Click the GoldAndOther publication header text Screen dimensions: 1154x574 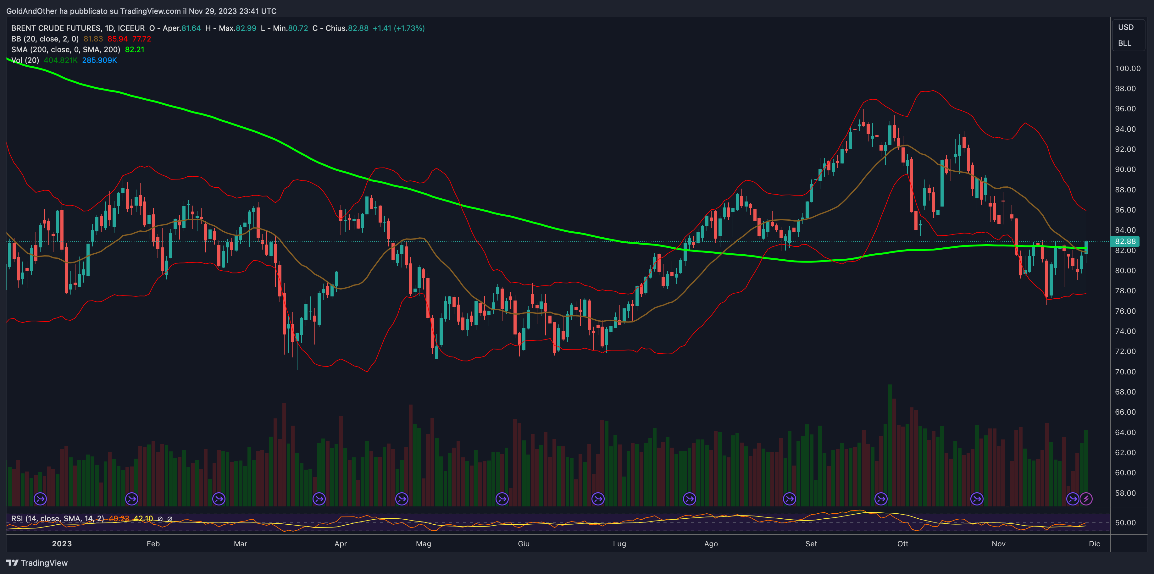coord(141,11)
